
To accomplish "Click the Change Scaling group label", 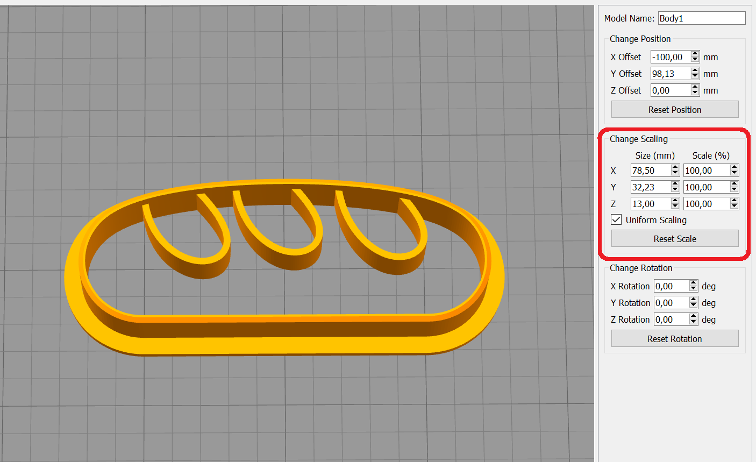I will click(639, 139).
